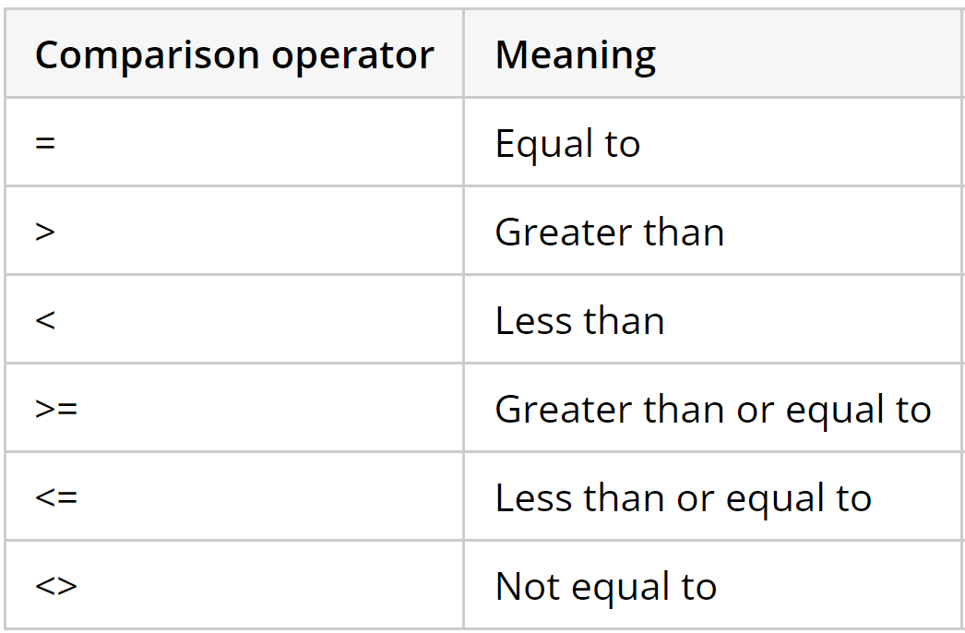Click the word 'Less' in the '<' row

click(x=527, y=321)
